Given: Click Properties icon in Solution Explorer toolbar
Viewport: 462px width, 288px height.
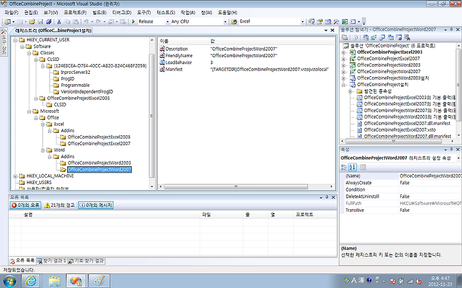Looking at the screenshot, I should point(345,37).
